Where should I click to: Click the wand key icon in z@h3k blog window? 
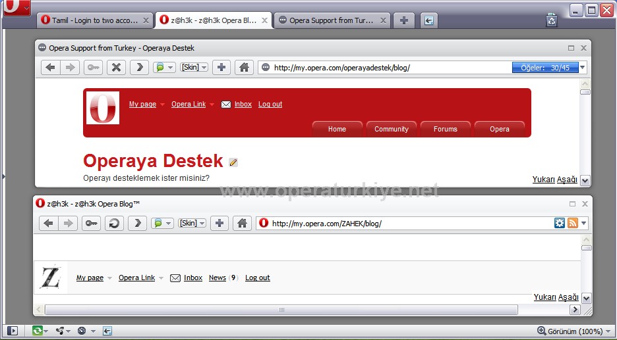91,224
